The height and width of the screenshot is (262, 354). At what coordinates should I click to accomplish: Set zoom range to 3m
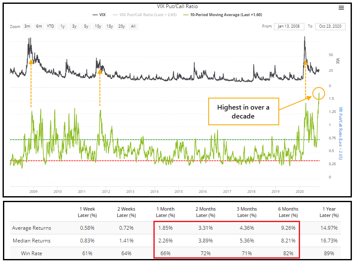[27, 26]
